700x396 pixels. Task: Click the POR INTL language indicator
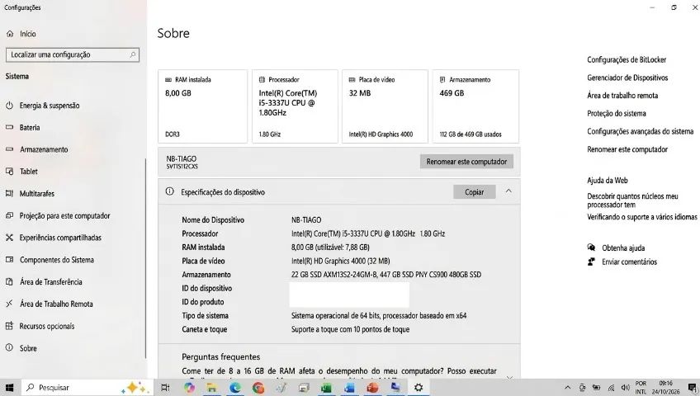(641, 388)
